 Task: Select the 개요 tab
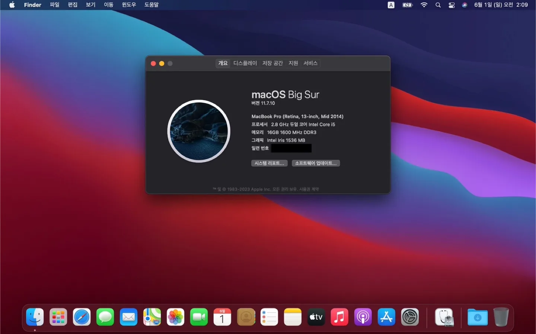coord(223,63)
